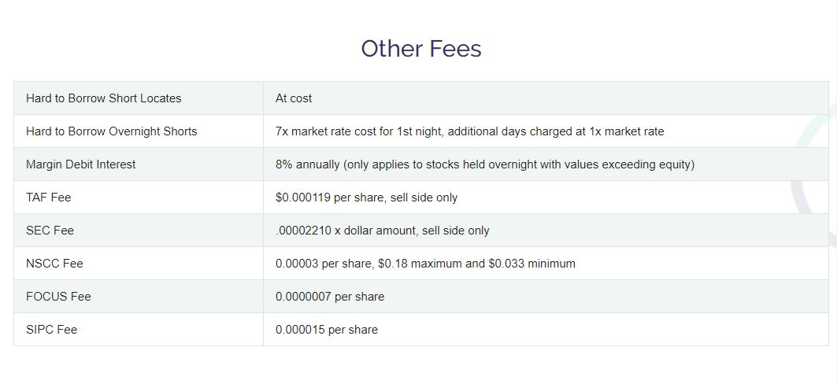The width and height of the screenshot is (837, 384).
Task: Select the SIPC Fee row label
Action: coord(51,330)
